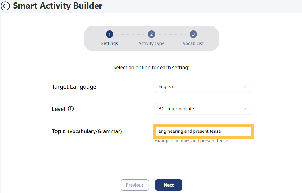
Task: Jump to the step 2 circle
Action: (x=151, y=34)
